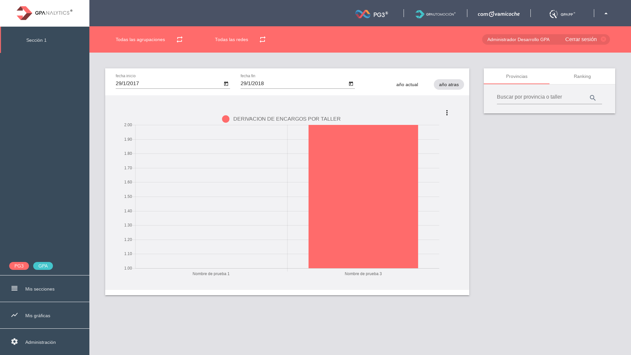Open the chart three-dot options menu
Screen dimensions: 631x355
point(447,113)
